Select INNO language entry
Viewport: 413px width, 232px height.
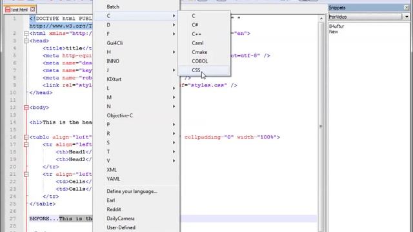point(136,61)
